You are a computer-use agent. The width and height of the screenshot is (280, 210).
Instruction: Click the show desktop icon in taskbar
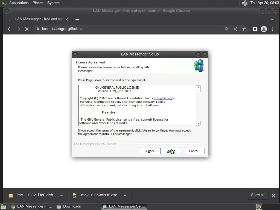click(3, 207)
